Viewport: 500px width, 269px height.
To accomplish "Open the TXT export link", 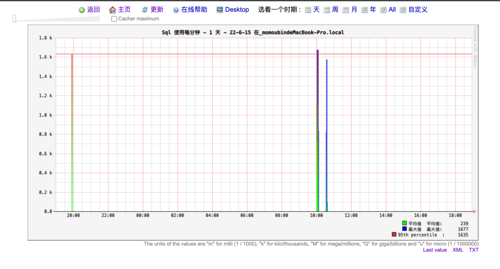I will coord(474,250).
